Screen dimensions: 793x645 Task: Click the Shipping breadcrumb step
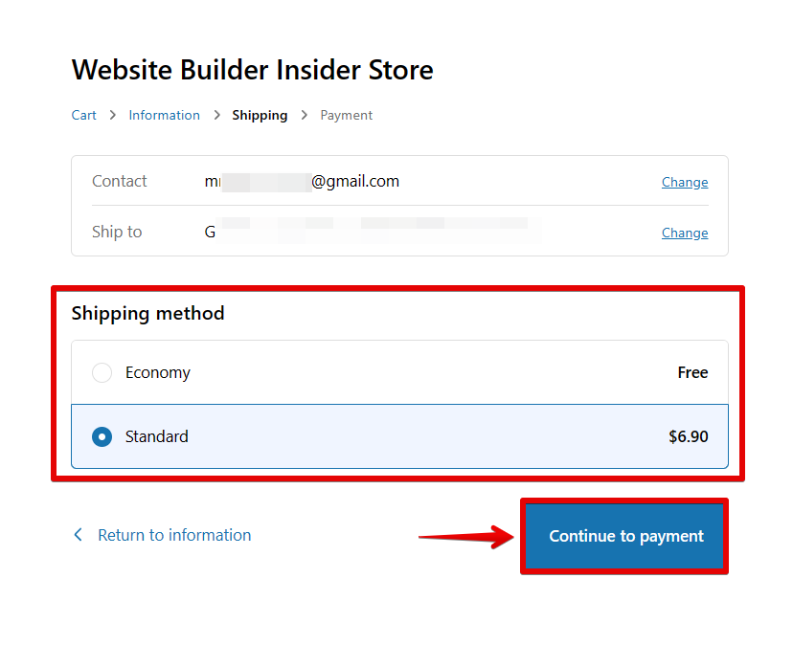click(260, 115)
